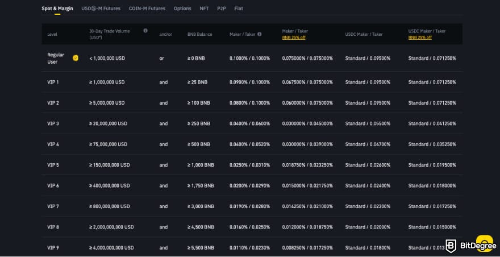Click the '≥ 0 BNB' balance cell
This screenshot has height=257, width=500.
[196, 59]
